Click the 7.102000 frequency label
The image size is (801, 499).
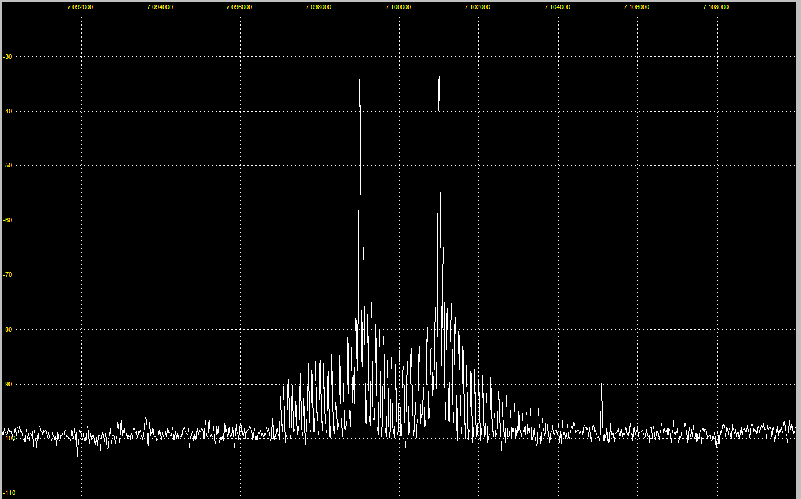click(x=477, y=7)
